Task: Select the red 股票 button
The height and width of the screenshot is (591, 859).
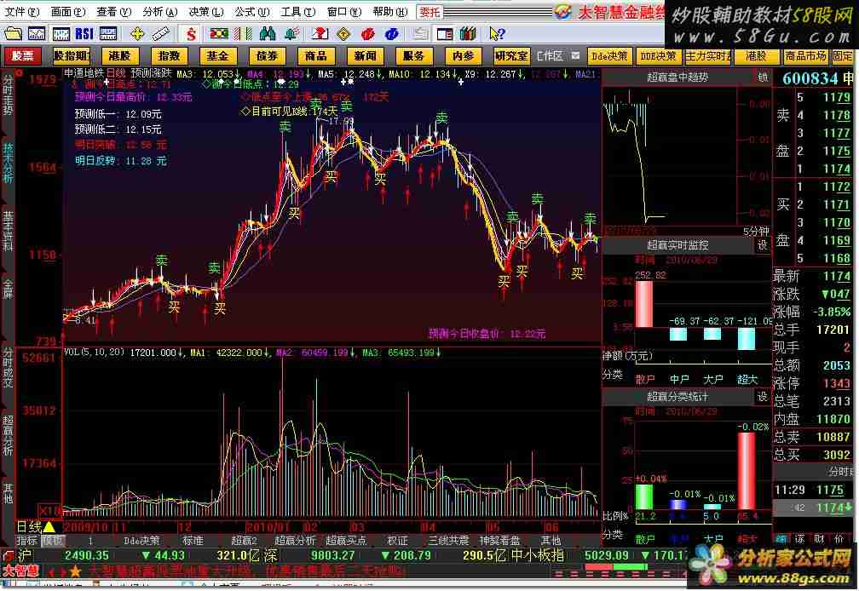Action: (22, 56)
